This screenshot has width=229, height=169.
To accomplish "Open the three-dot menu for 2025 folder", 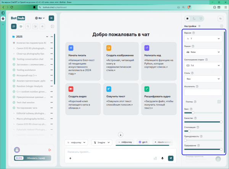I will (x=52, y=37).
